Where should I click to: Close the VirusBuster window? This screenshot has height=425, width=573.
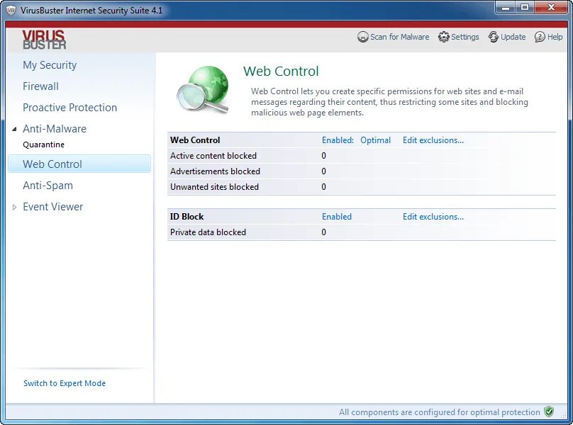click(551, 8)
